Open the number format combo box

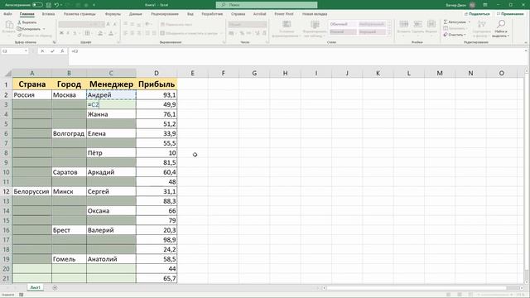coord(248,24)
